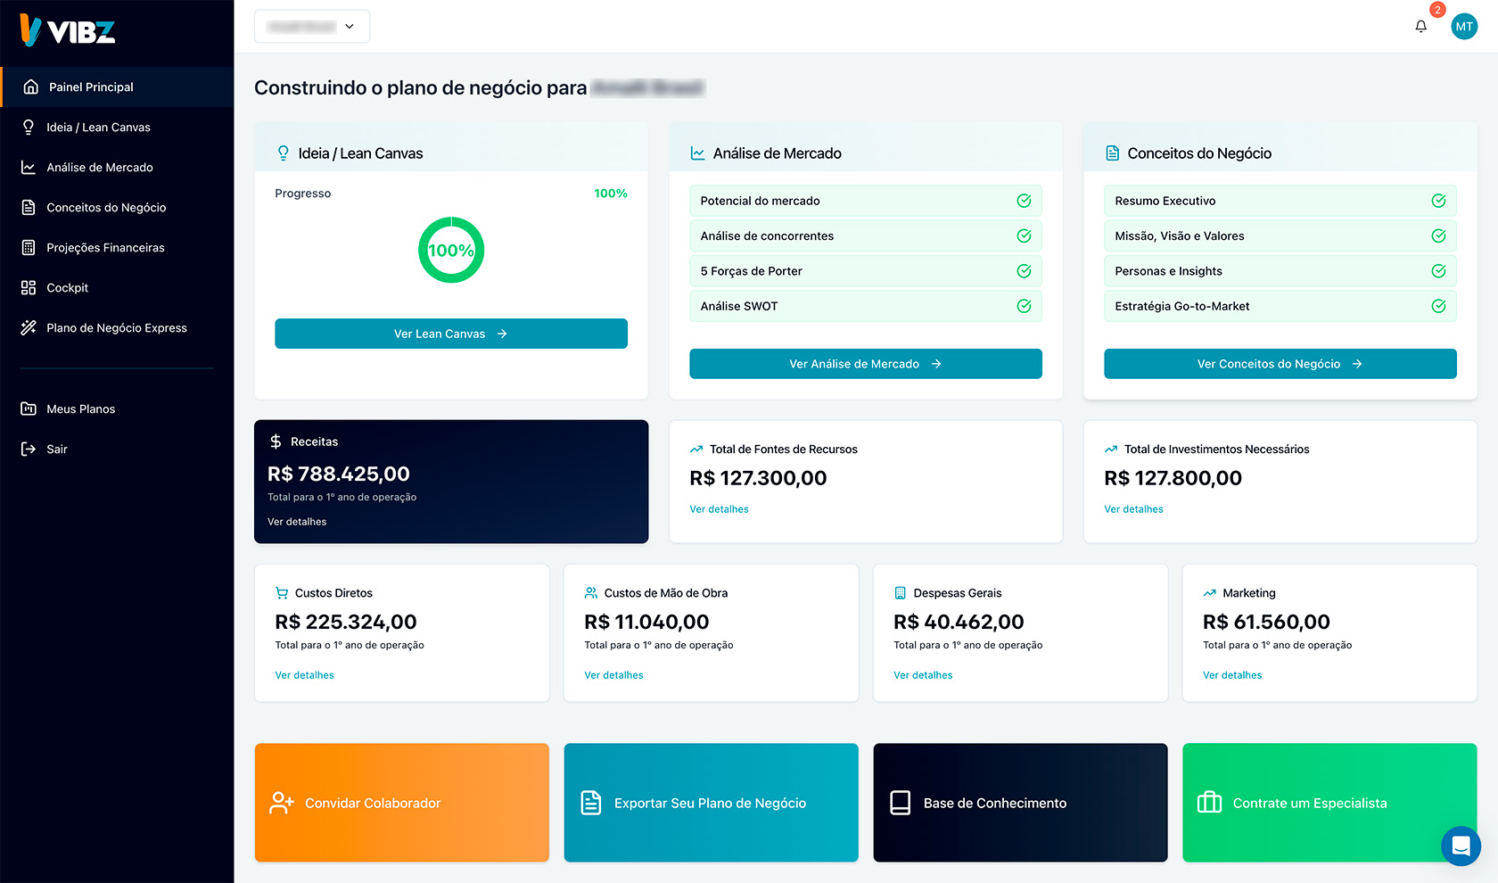This screenshot has height=883, width=1498.
Task: Click the check icon for Potencial do mercado
Action: (1023, 200)
